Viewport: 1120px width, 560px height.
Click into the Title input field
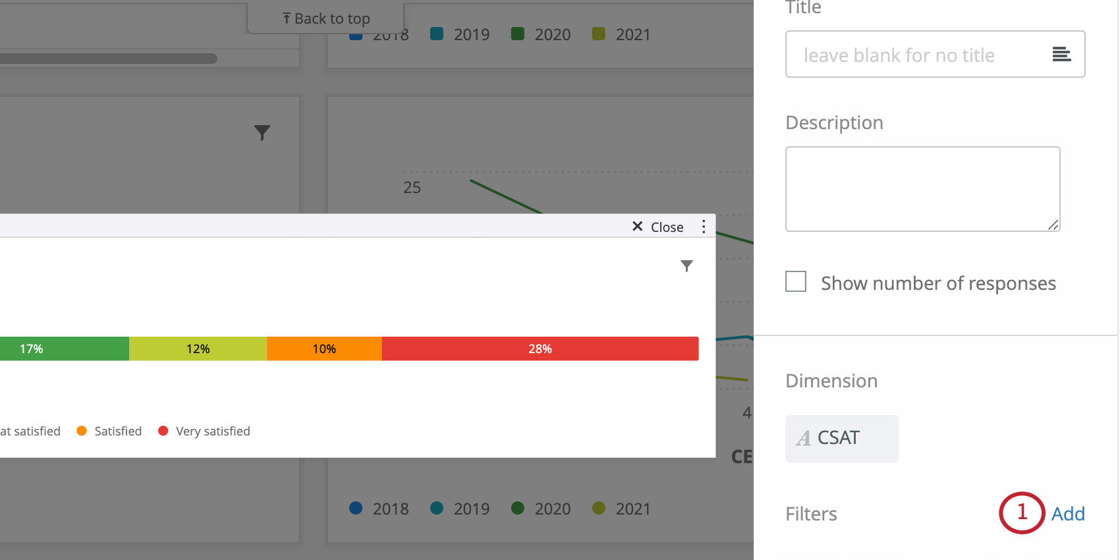[x=935, y=54]
